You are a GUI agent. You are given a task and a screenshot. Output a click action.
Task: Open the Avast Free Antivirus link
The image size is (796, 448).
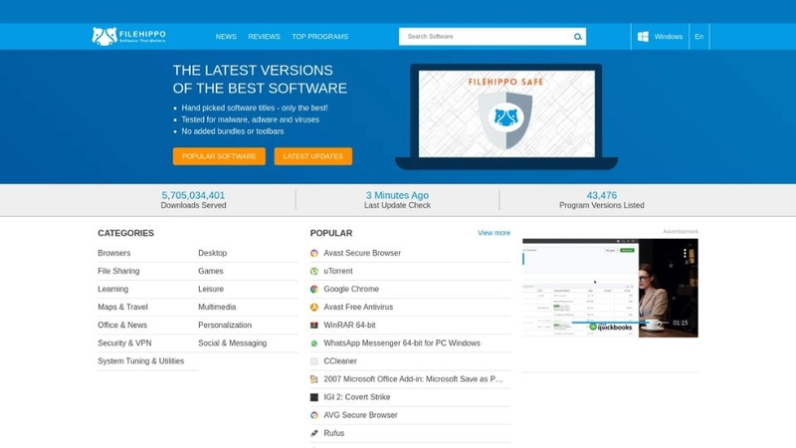[358, 308]
